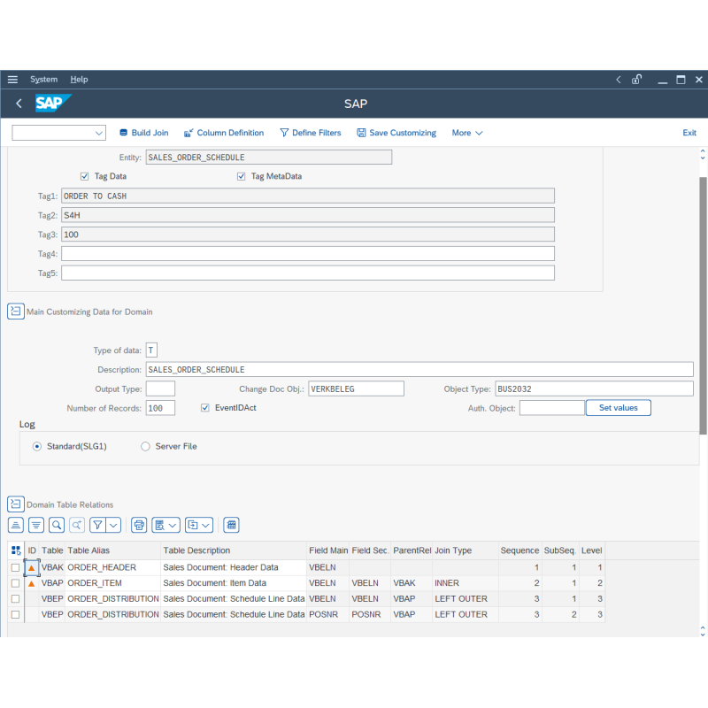This screenshot has width=708, height=708.
Task: Click the Sequence column header
Action: click(x=519, y=550)
